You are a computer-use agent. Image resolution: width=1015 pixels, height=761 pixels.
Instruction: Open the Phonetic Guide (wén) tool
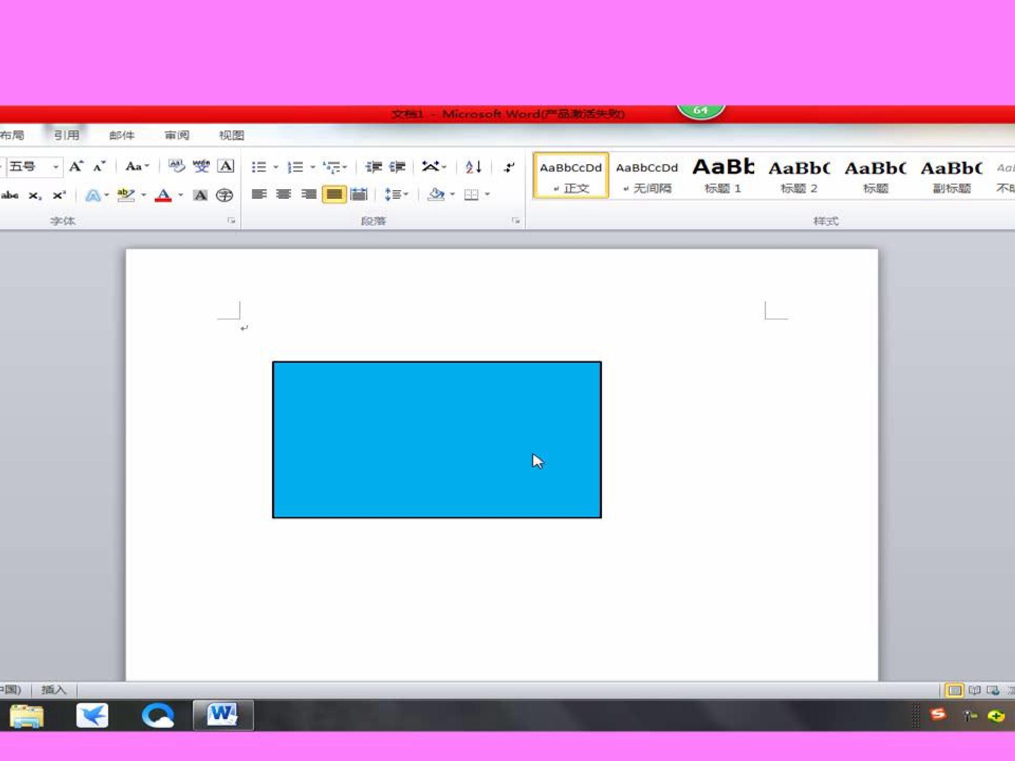point(201,166)
